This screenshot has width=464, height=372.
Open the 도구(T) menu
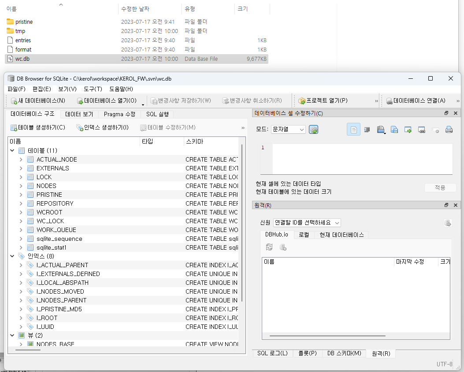click(x=93, y=89)
